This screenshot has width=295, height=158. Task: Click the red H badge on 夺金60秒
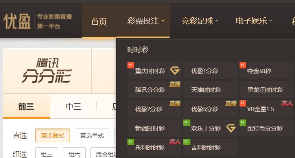[243, 65]
